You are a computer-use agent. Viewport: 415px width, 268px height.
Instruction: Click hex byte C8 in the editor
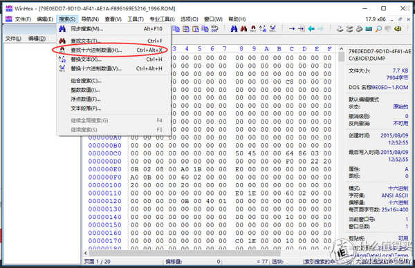click(290, 82)
